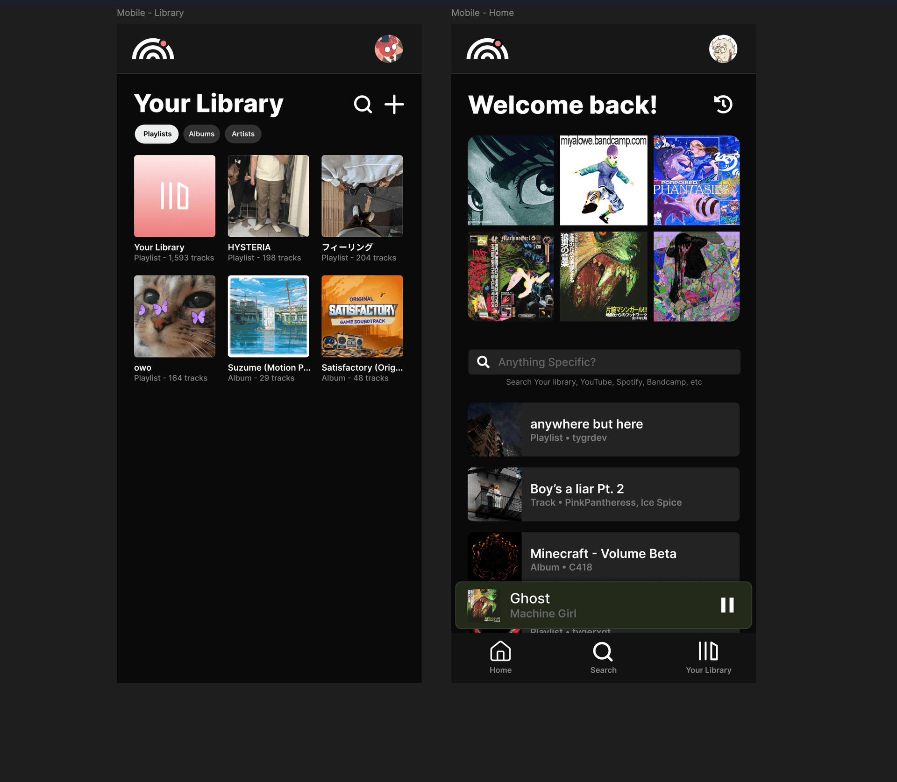Open the listening history clock icon
Screen dimensions: 897x782
(723, 104)
